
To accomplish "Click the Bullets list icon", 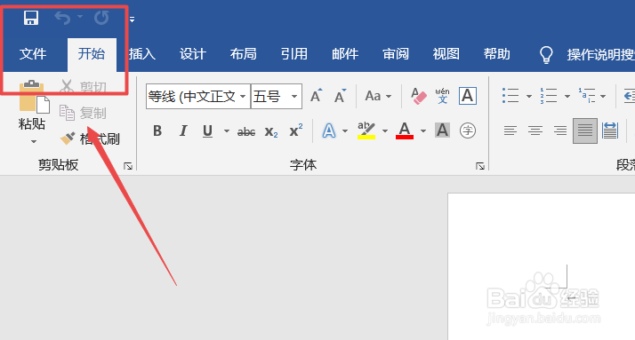I will point(510,96).
